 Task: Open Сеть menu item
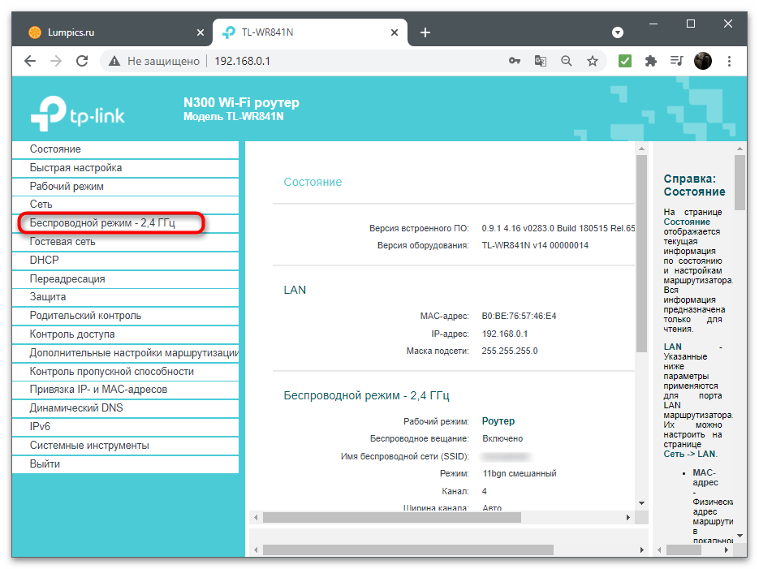125,205
